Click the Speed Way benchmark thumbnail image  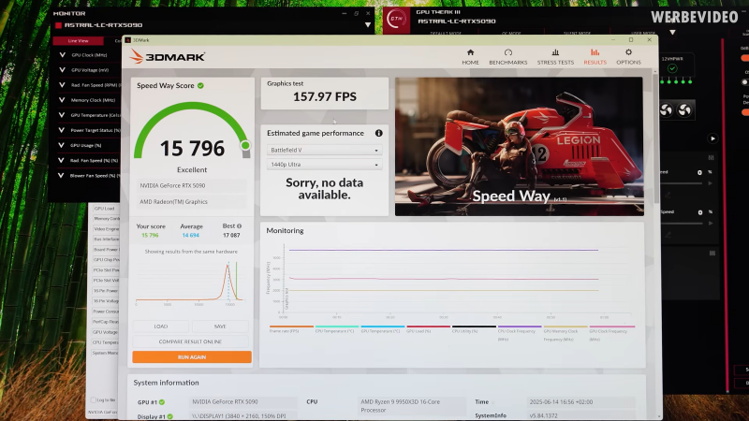pyautogui.click(x=520, y=147)
